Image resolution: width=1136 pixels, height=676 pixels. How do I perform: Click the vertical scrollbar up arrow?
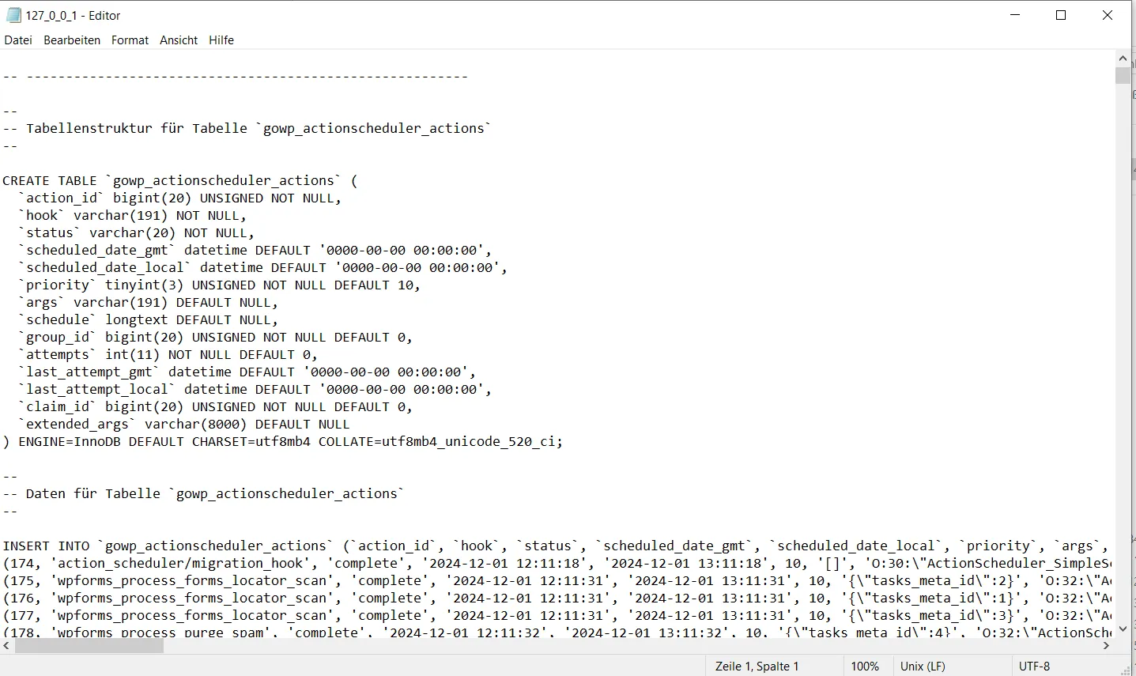click(x=1123, y=59)
